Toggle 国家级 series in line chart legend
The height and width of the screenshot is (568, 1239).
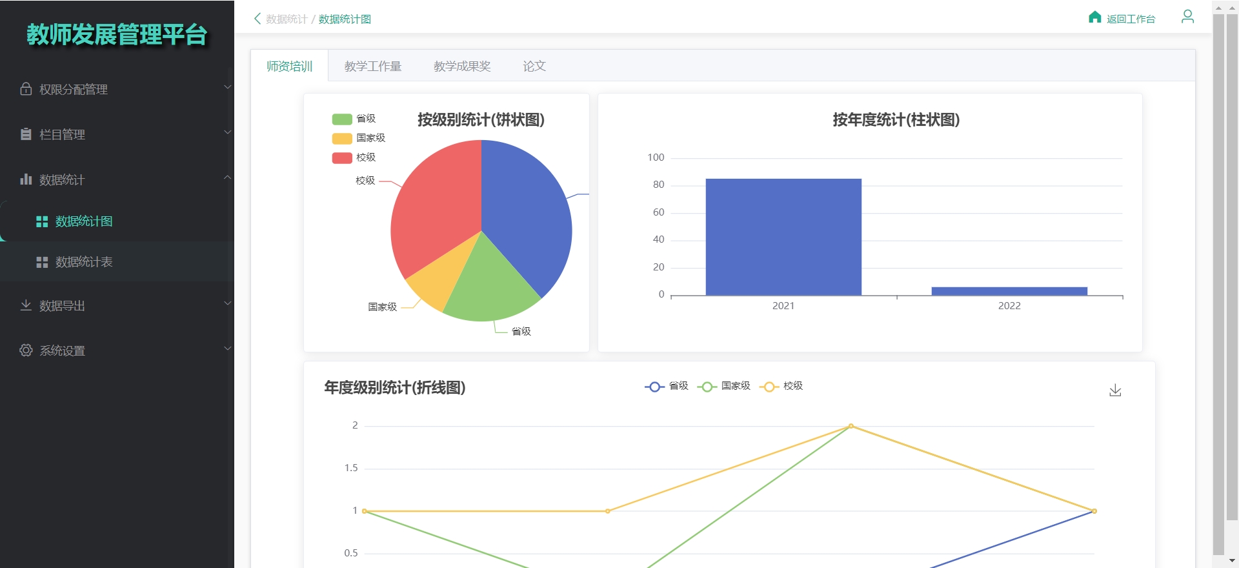[723, 386]
